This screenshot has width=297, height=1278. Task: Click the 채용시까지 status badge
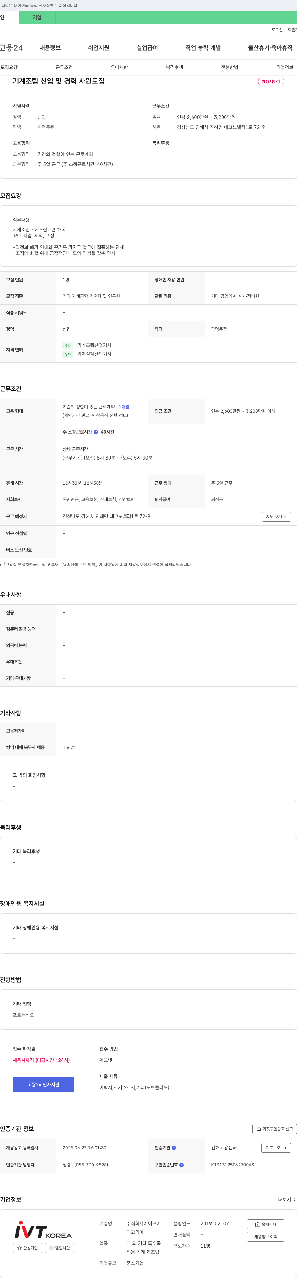(x=271, y=82)
